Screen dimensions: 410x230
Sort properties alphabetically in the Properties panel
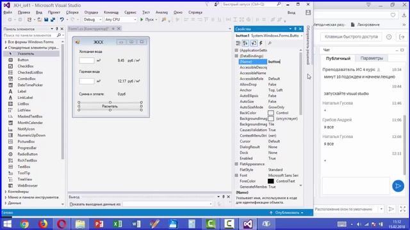pyautogui.click(x=245, y=43)
